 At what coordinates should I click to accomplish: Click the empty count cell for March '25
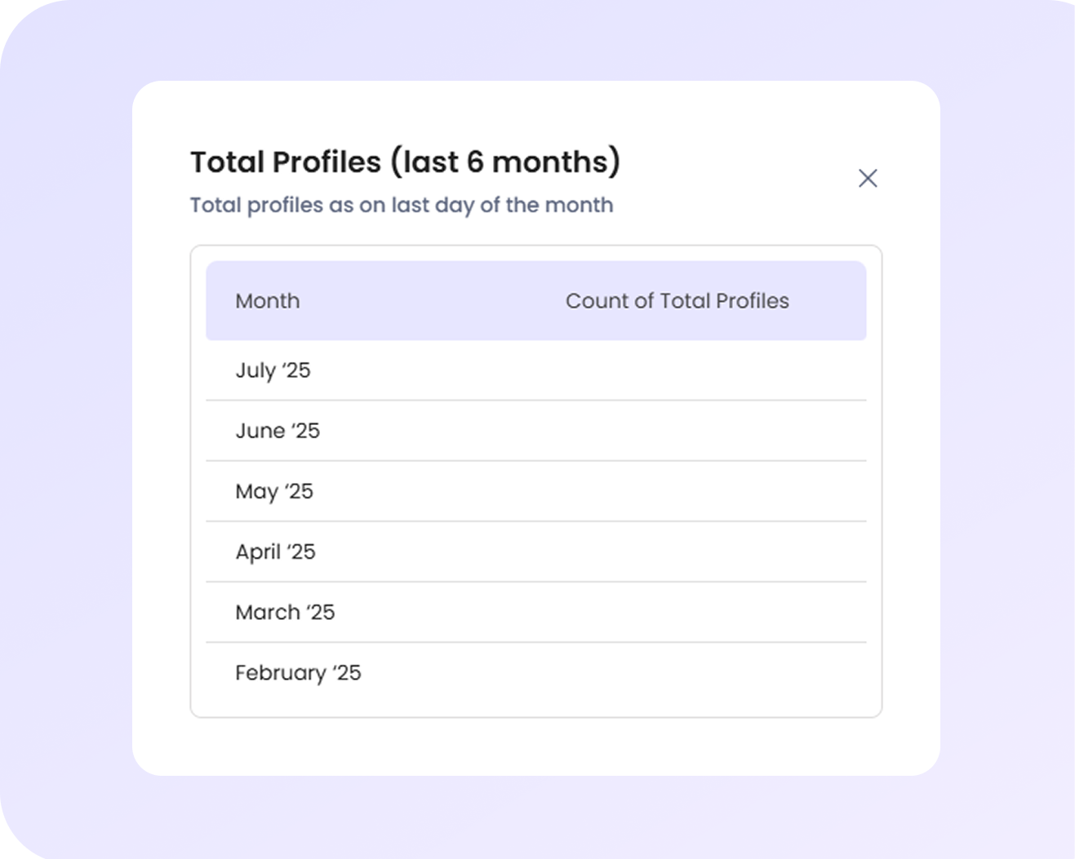(677, 612)
